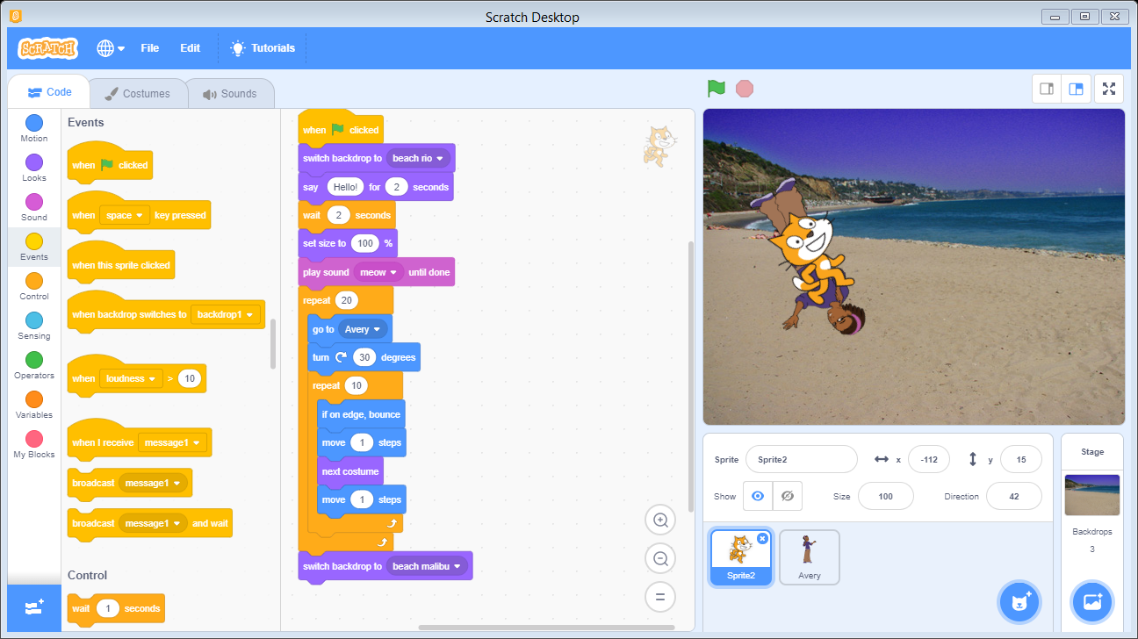Select the Avery sprite thumbnail
The height and width of the screenshot is (639, 1138).
pyautogui.click(x=809, y=556)
